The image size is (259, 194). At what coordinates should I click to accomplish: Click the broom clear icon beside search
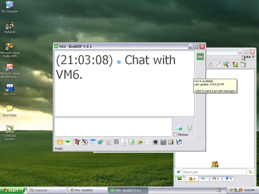tap(251, 172)
